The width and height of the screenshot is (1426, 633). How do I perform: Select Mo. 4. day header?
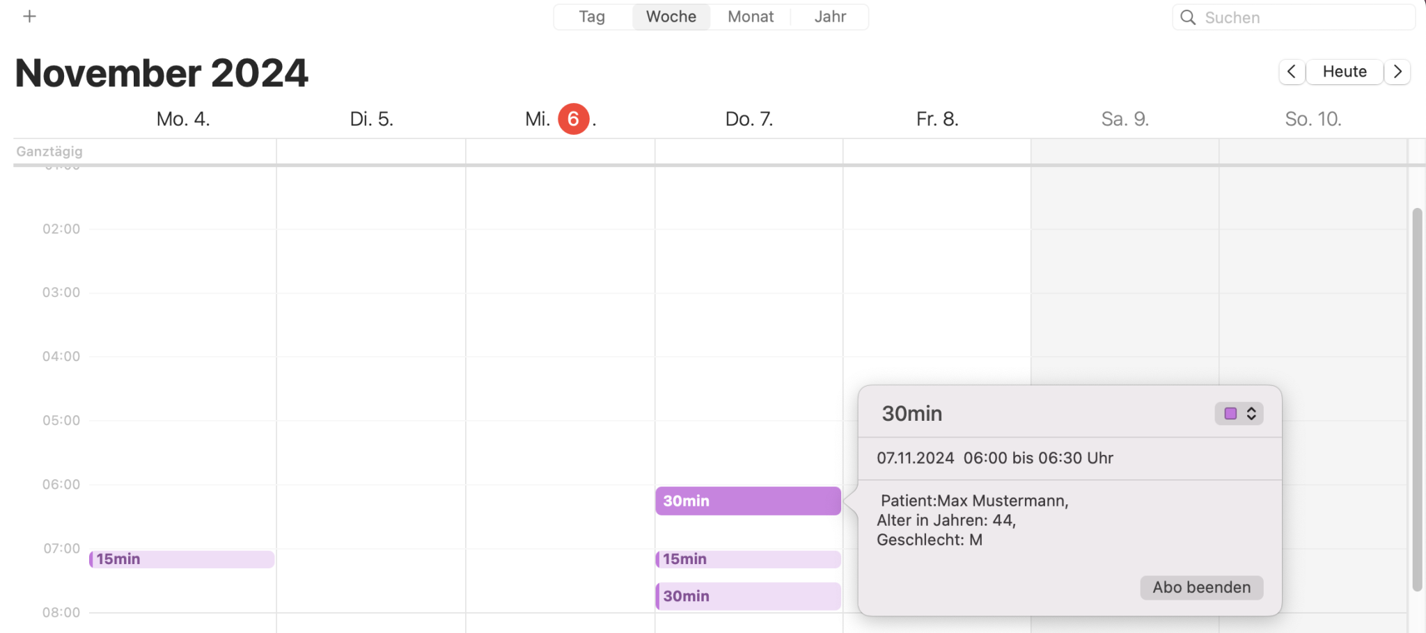(x=183, y=119)
